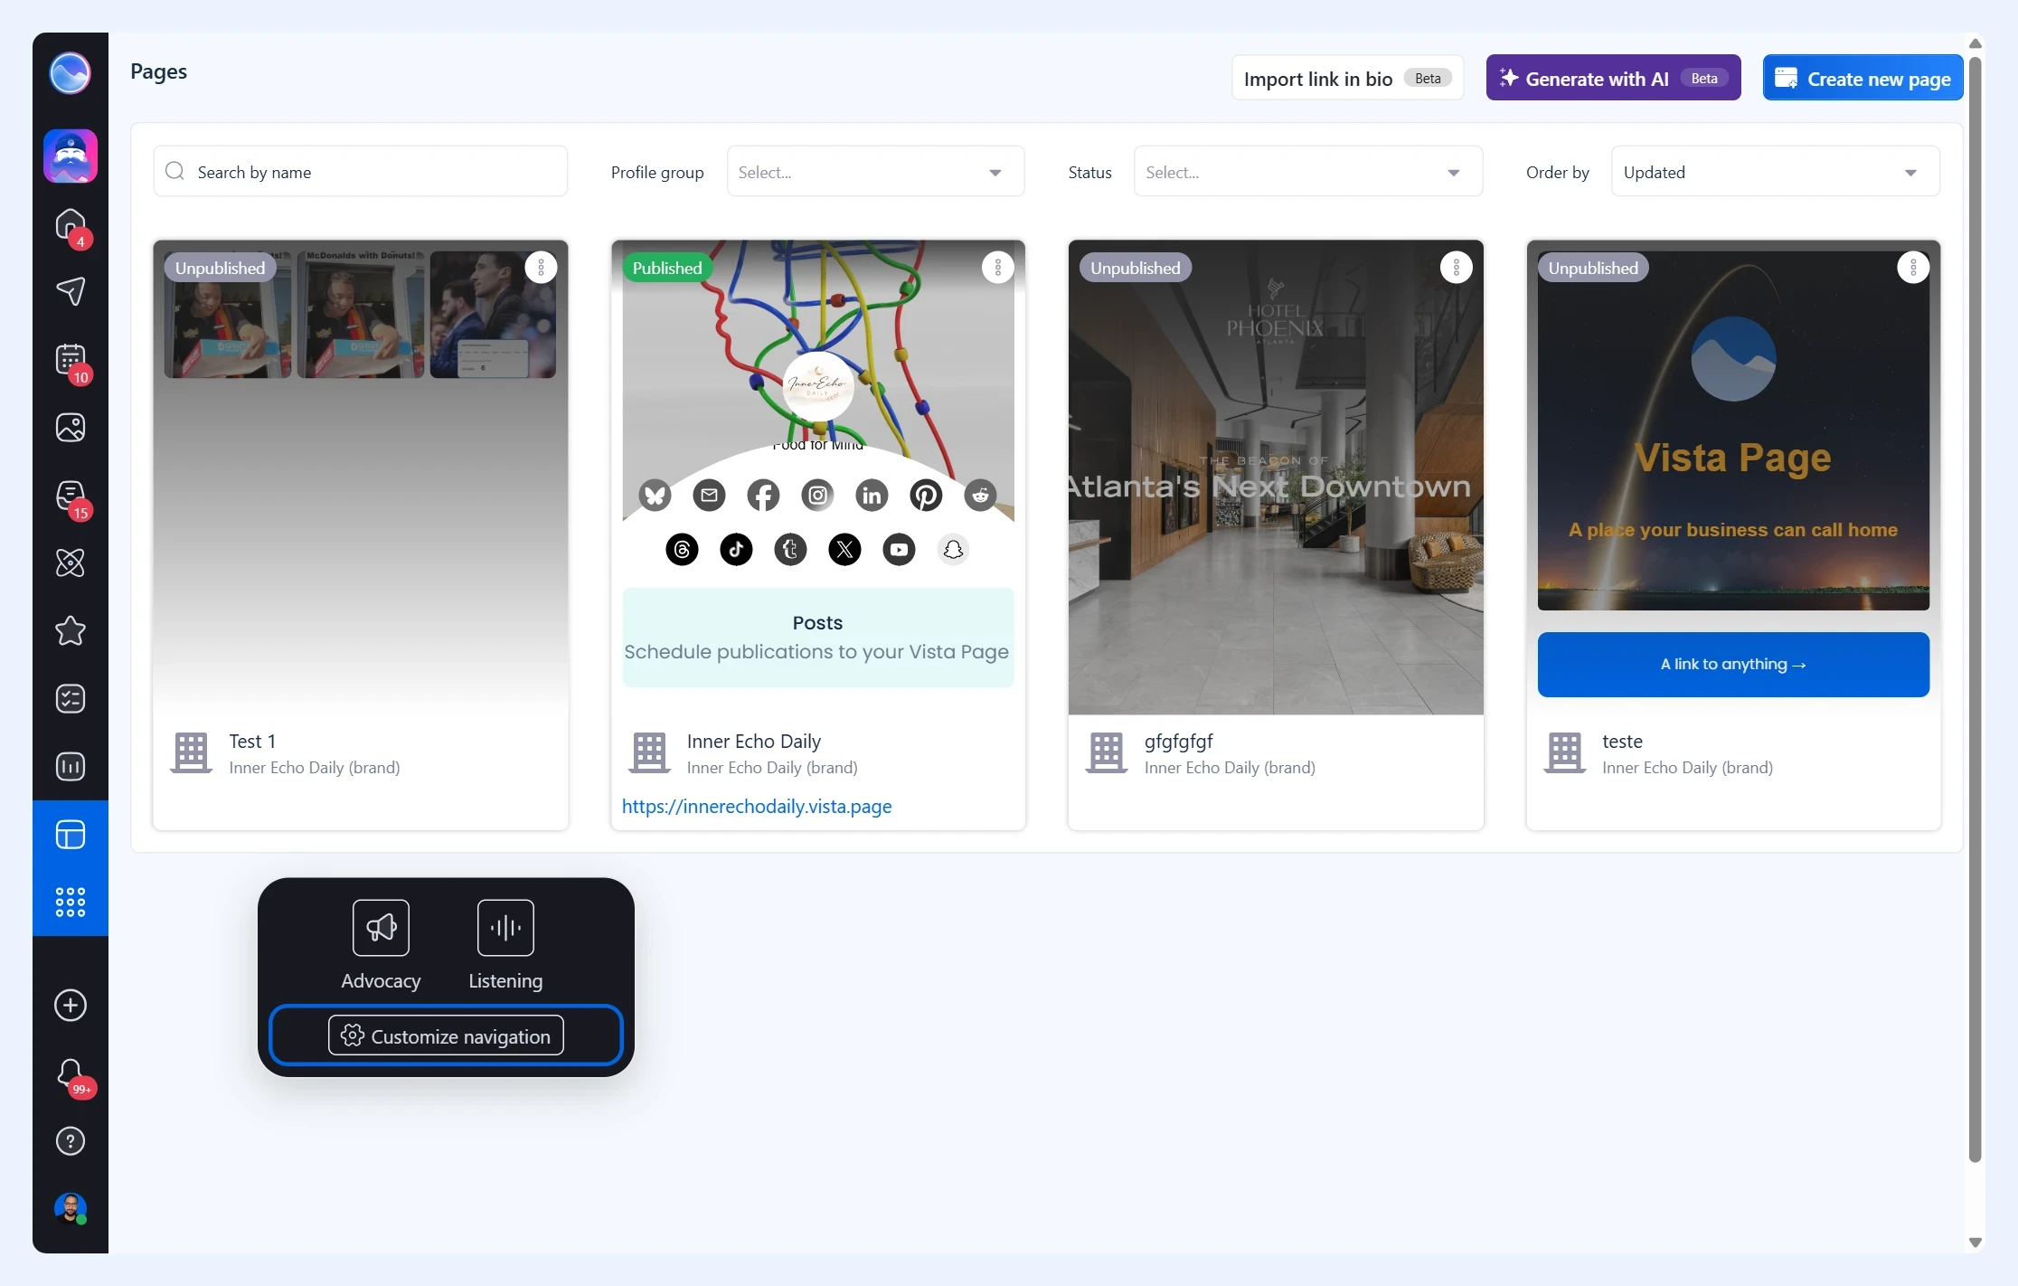This screenshot has height=1286, width=2018.
Task: Click Import link in bio button
Action: tap(1347, 79)
